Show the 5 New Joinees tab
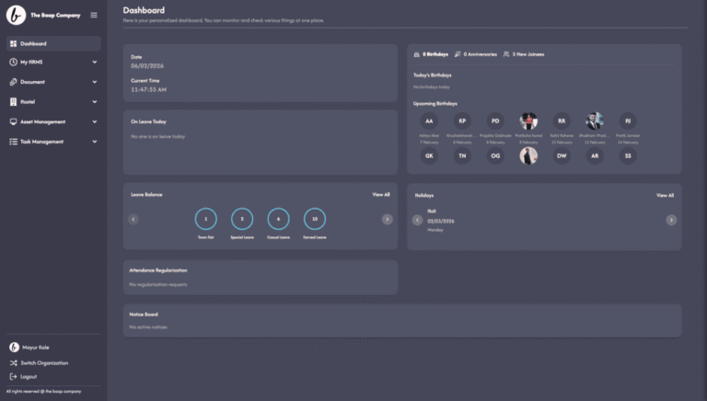Viewport: 707px width, 401px height. 525,54
